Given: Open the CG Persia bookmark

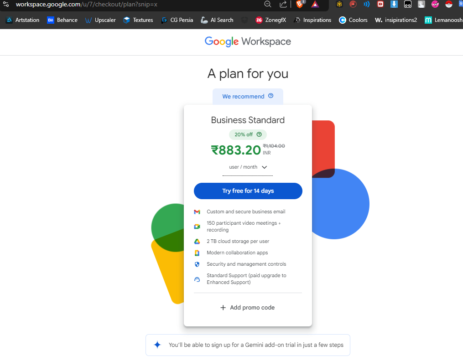Looking at the screenshot, I should [x=177, y=20].
